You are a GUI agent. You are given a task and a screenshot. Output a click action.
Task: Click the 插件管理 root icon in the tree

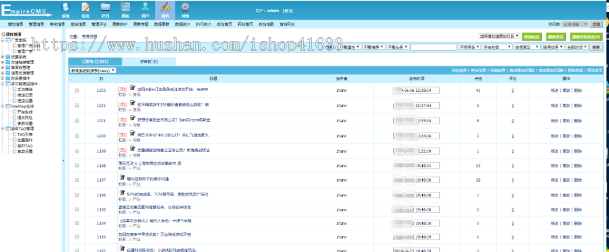coord(3,34)
